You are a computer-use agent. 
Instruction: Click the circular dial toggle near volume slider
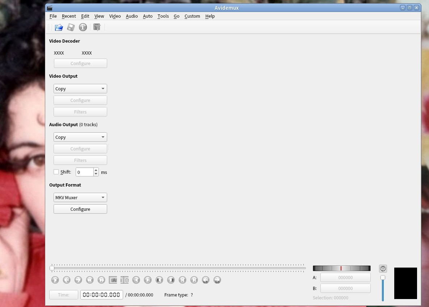point(383,268)
